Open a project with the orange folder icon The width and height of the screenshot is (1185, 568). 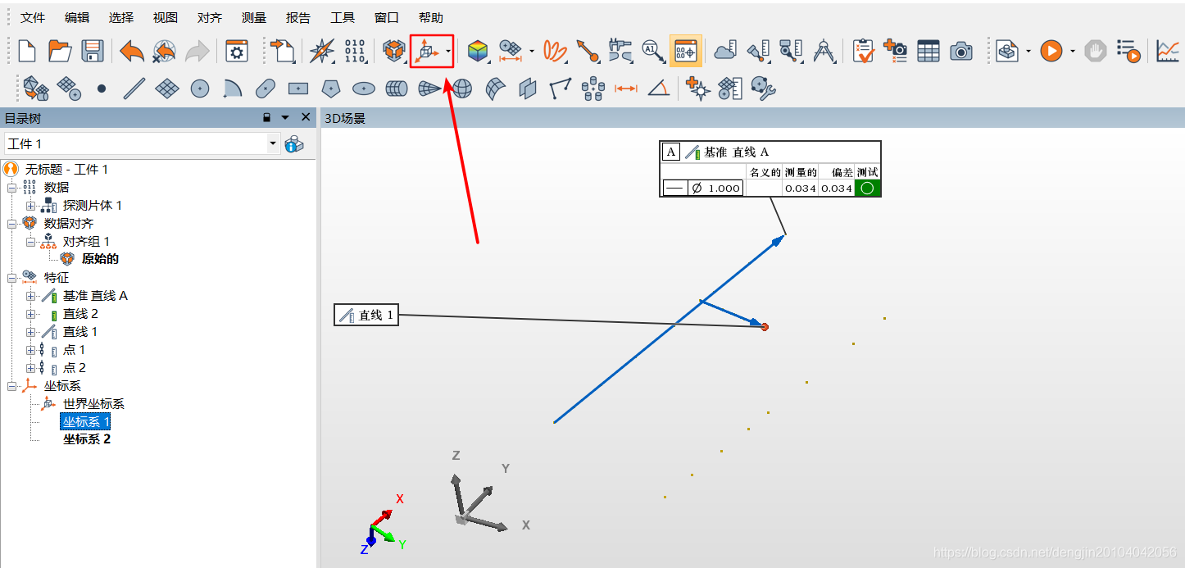point(59,51)
